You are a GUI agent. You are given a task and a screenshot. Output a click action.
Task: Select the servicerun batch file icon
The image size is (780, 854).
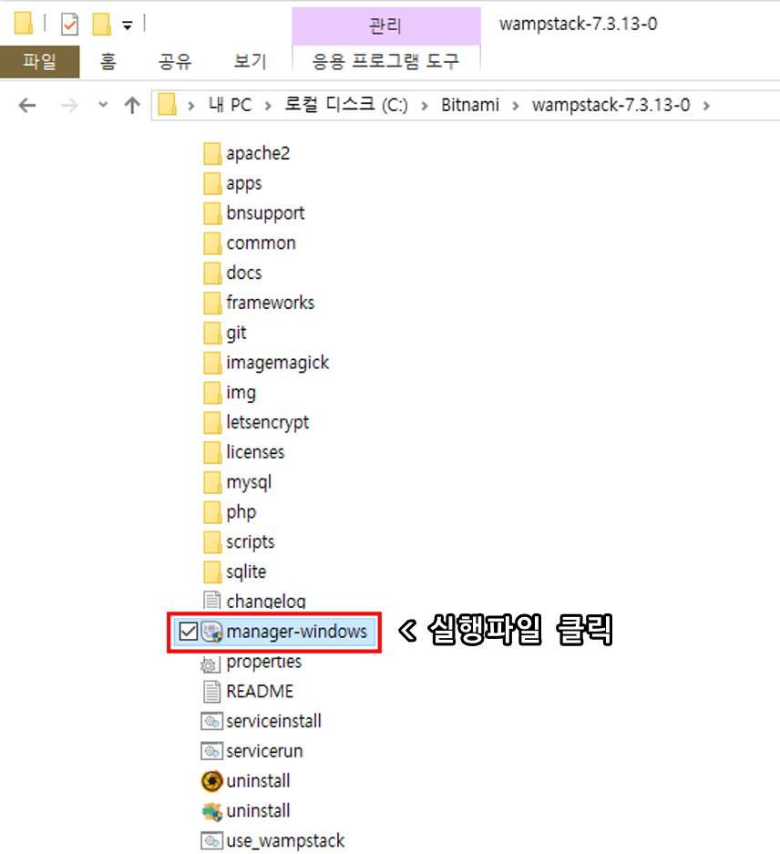pos(212,752)
